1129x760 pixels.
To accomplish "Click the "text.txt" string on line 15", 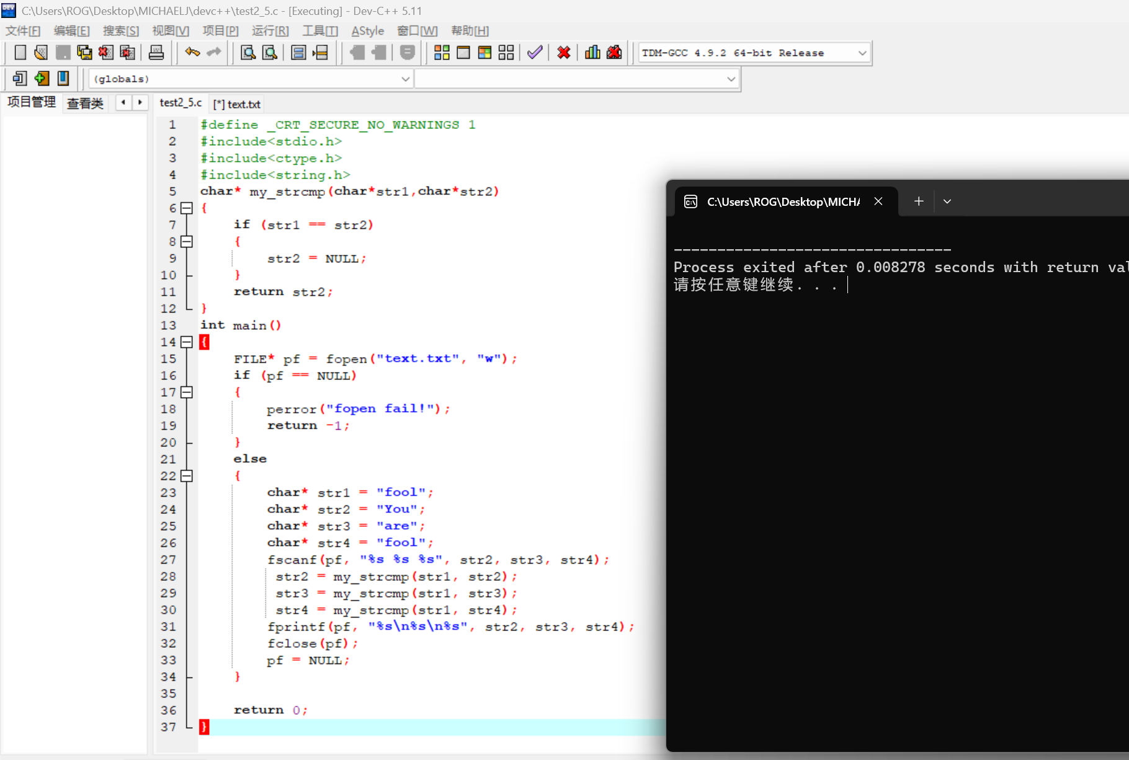I will pos(418,358).
